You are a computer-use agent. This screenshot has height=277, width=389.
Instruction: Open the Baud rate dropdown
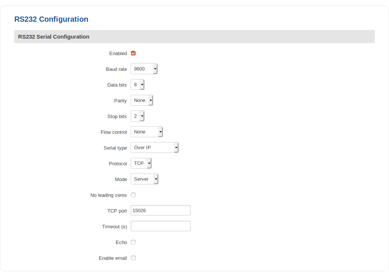tap(144, 69)
